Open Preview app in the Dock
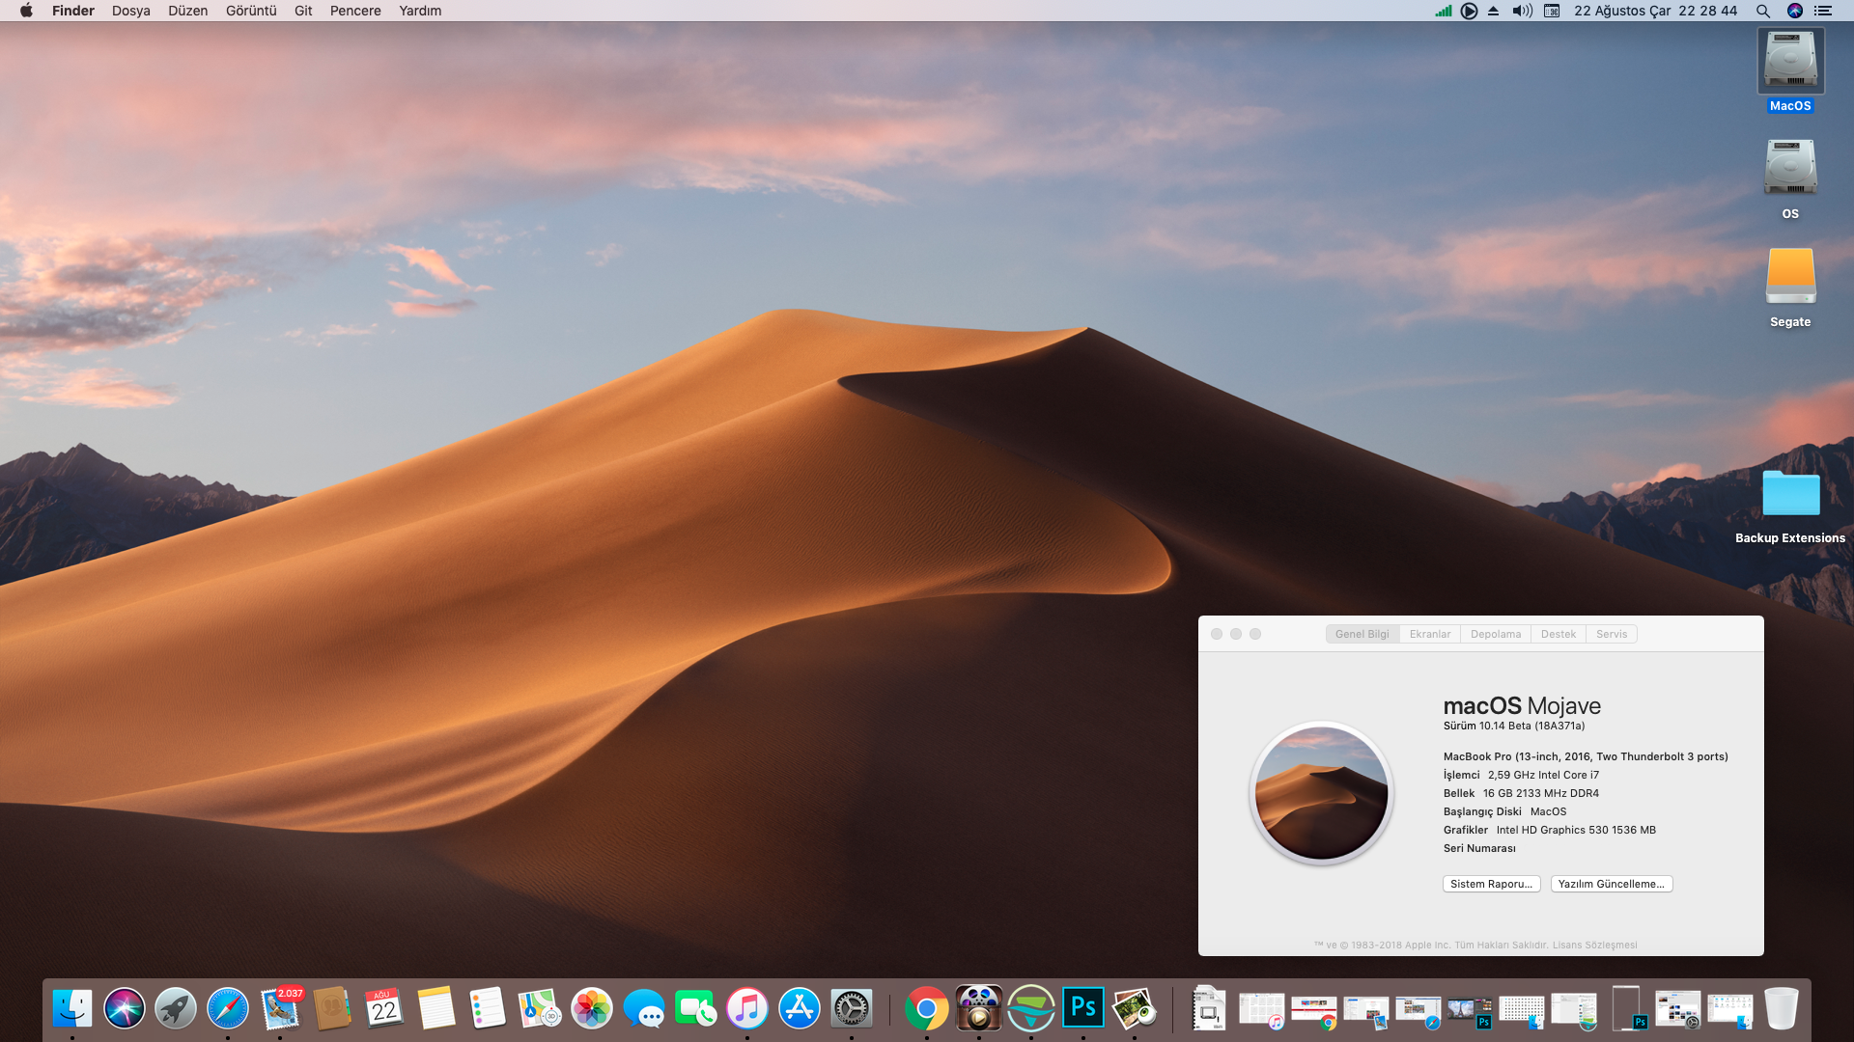The height and width of the screenshot is (1042, 1854). [1135, 1008]
